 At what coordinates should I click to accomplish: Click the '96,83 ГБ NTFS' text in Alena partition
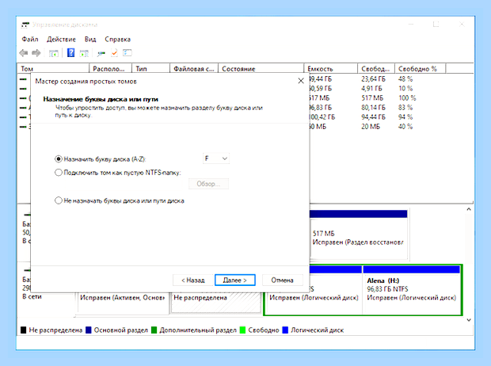click(x=387, y=289)
